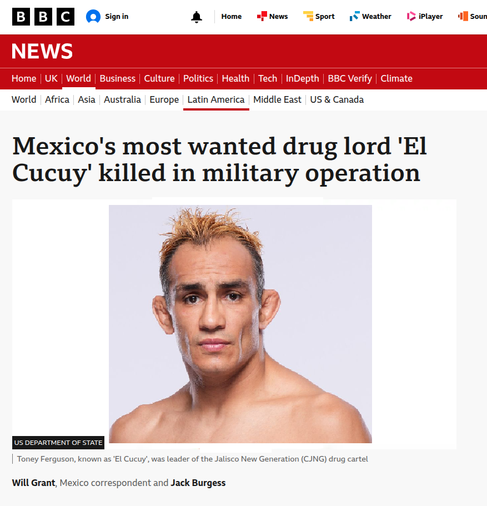Viewport: 487px width, 506px height.
Task: Click the red News icon
Action: click(x=262, y=16)
